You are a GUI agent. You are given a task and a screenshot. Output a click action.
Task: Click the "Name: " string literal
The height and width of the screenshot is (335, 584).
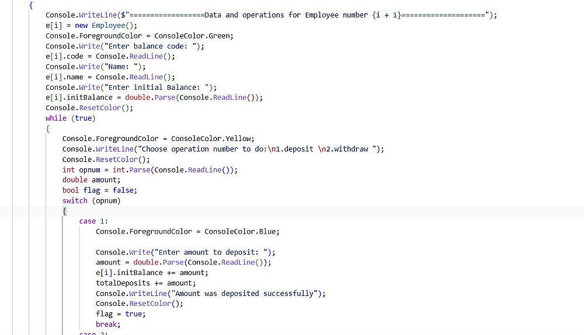coord(121,67)
